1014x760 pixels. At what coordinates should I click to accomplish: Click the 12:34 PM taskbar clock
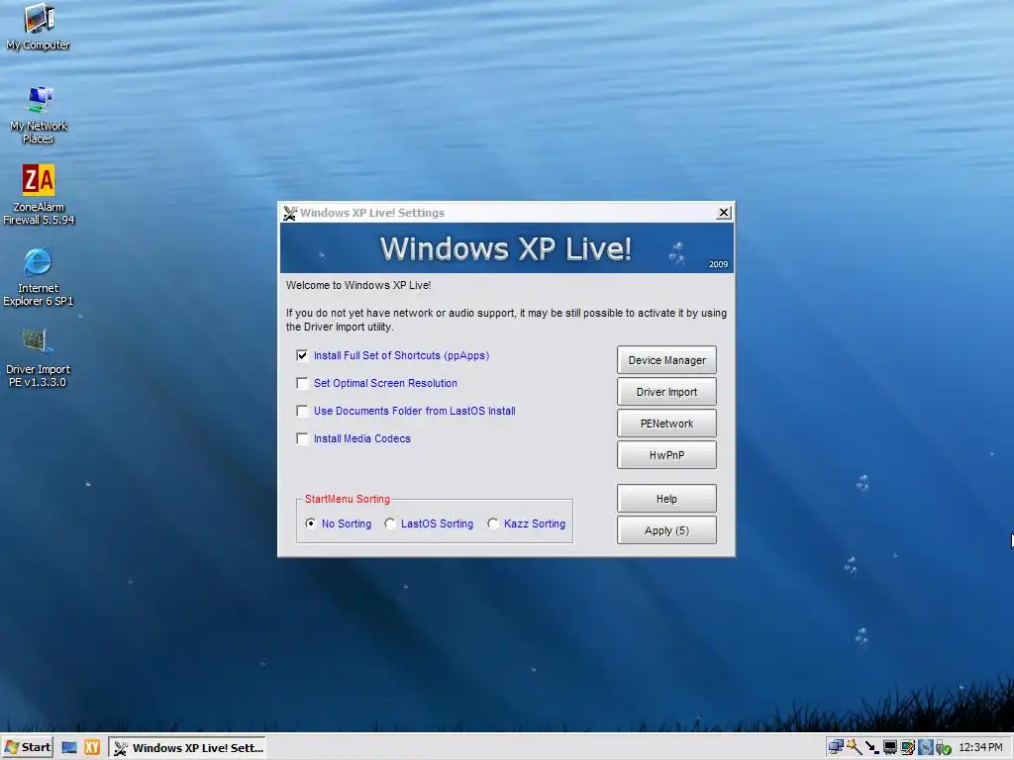click(980, 747)
